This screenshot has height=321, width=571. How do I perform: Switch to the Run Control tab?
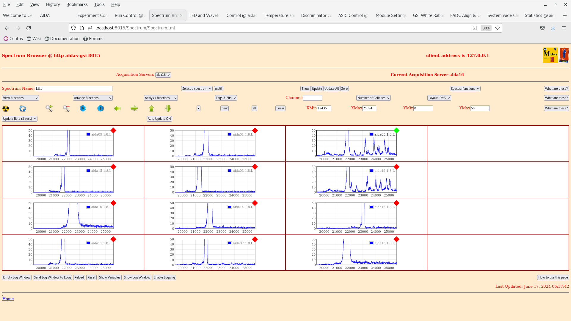128,15
